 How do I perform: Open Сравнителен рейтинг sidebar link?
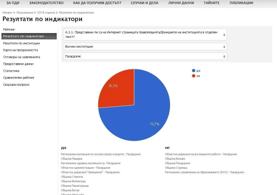pos(19,78)
